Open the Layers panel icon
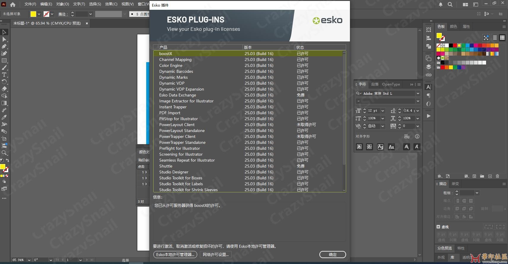The height and width of the screenshot is (264, 508). point(429,67)
